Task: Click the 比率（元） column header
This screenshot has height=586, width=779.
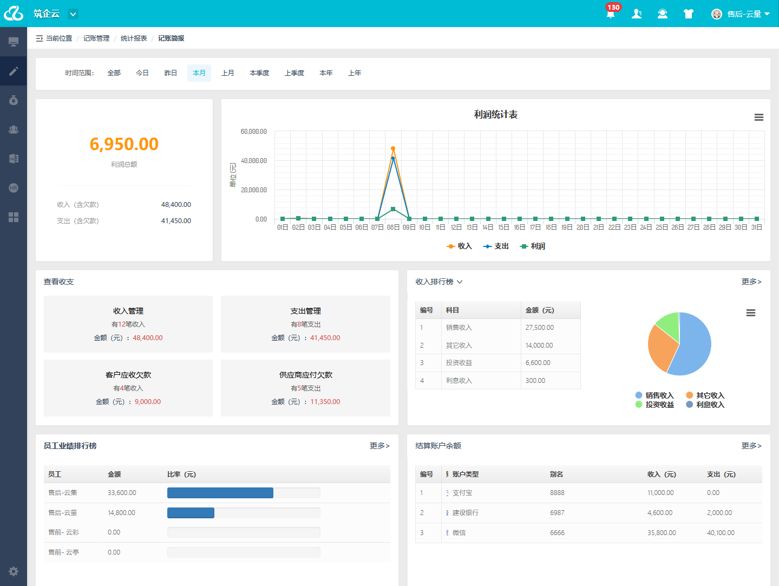Action: (181, 474)
